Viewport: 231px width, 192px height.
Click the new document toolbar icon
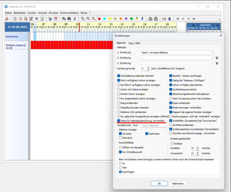pos(15,19)
